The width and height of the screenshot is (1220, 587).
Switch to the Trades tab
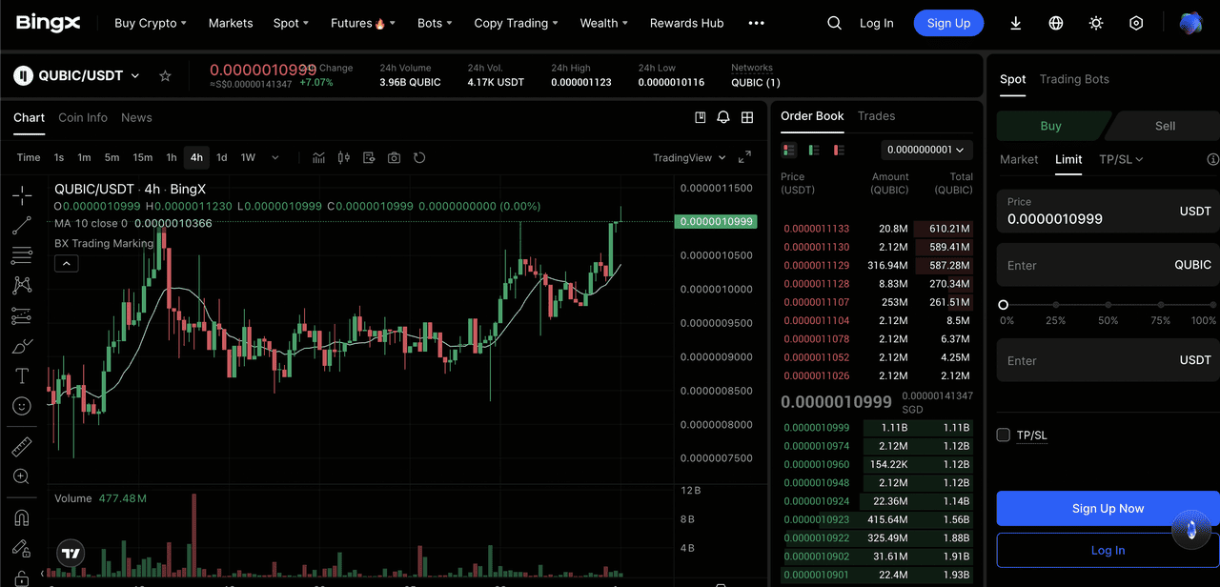876,116
